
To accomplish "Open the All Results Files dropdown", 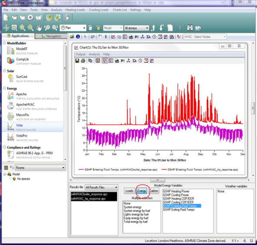I will [x=101, y=187].
